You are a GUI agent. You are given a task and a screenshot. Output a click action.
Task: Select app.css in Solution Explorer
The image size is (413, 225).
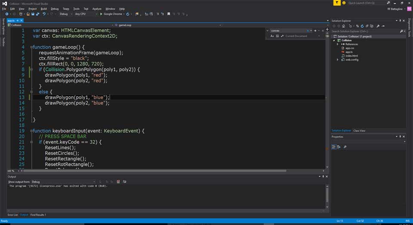[x=349, y=48]
